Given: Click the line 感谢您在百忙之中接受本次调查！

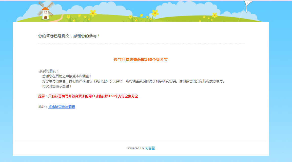Looking at the screenshot, I should pos(67,76).
